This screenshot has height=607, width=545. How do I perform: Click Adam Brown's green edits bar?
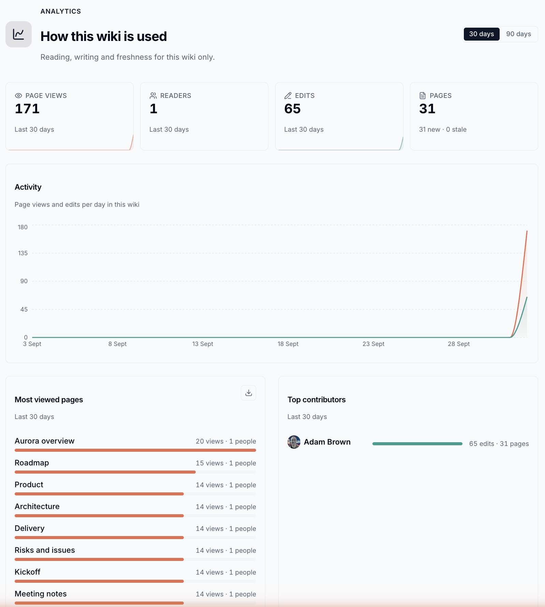pos(417,444)
